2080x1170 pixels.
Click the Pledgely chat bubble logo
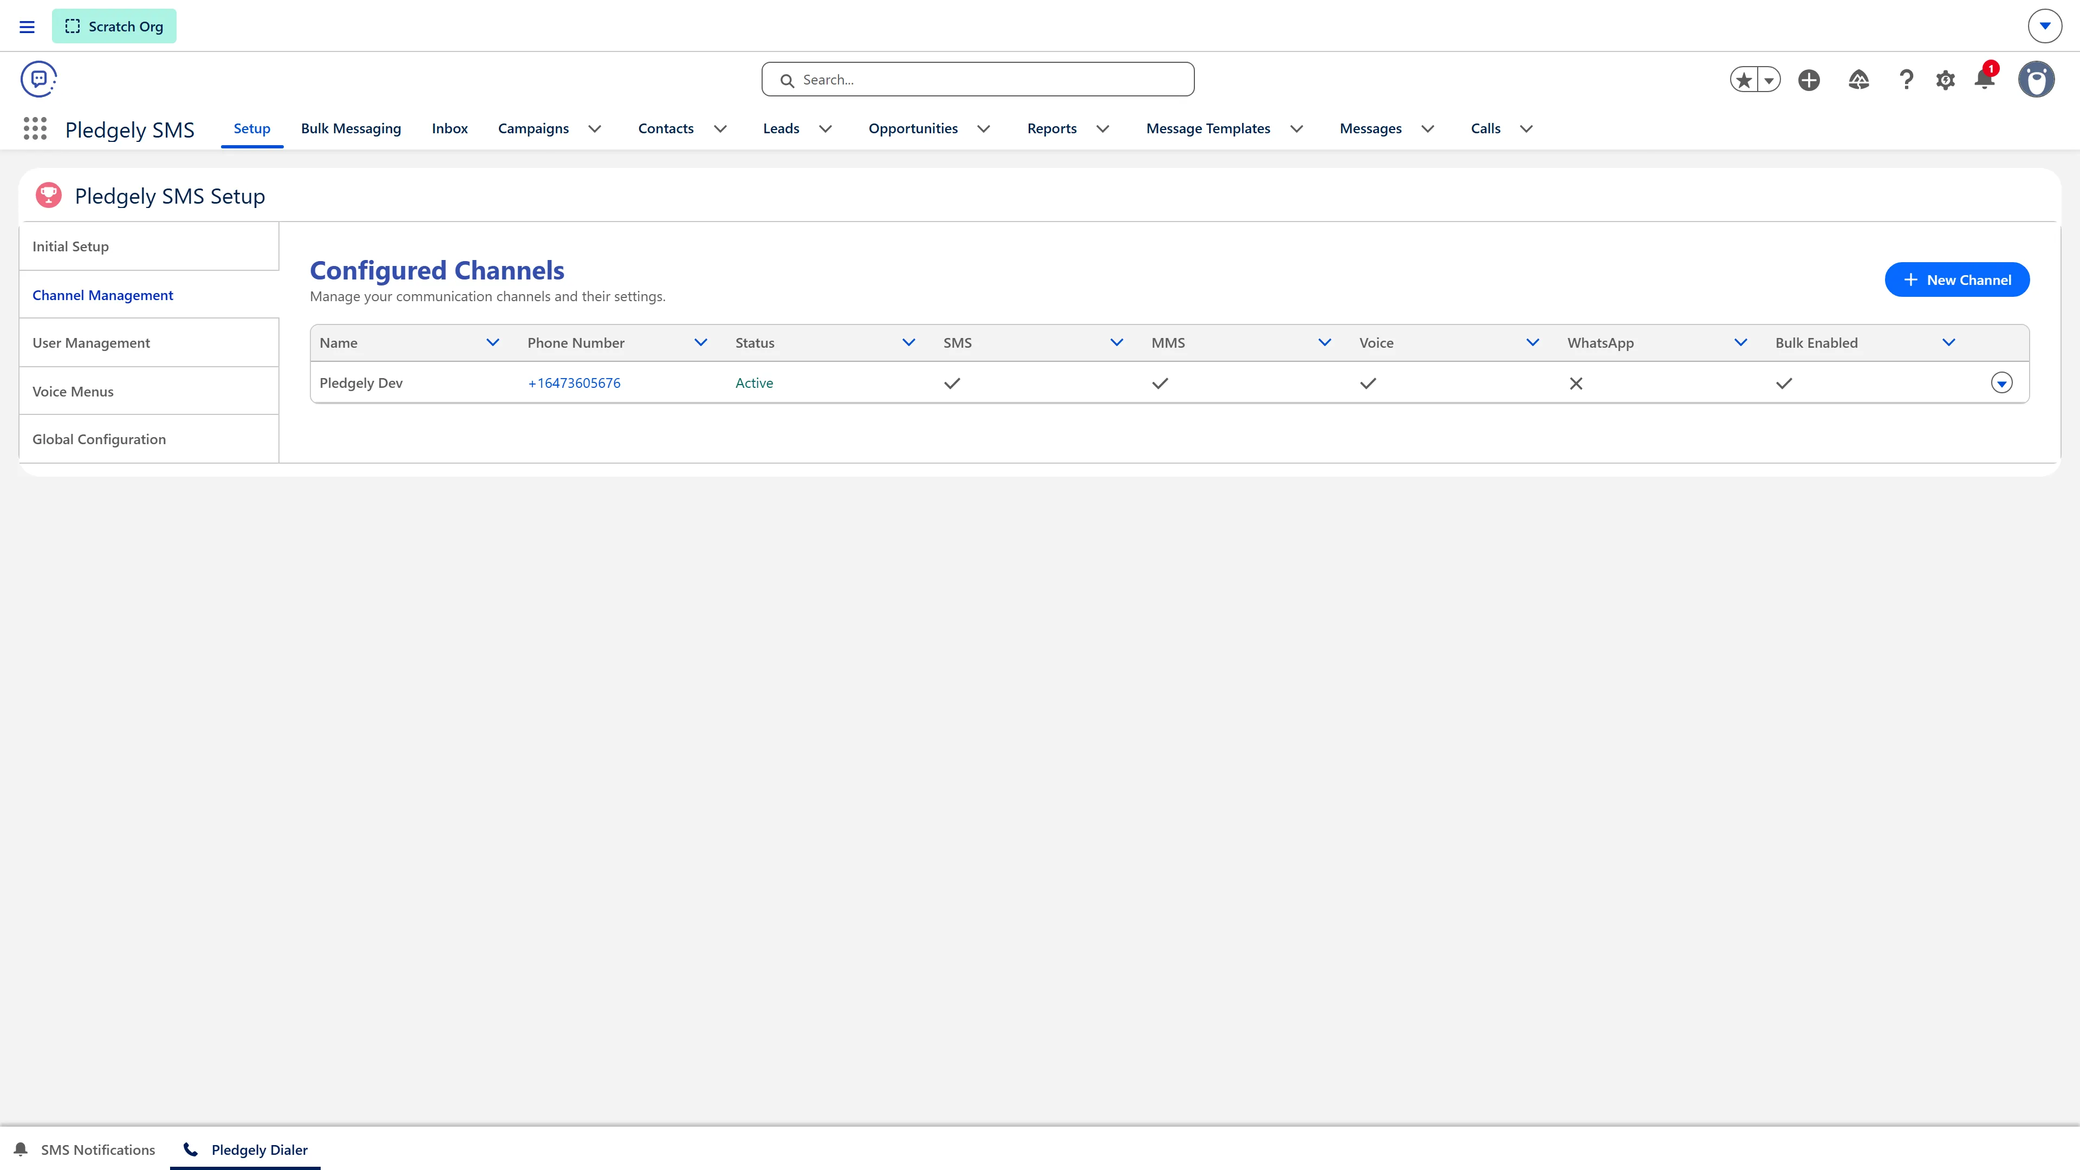[39, 79]
